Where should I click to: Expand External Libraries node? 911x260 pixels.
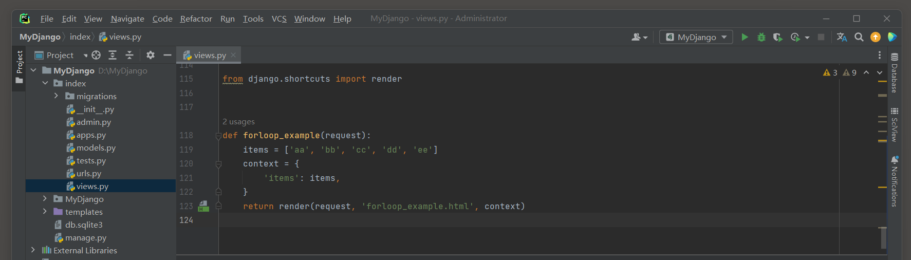(x=33, y=250)
